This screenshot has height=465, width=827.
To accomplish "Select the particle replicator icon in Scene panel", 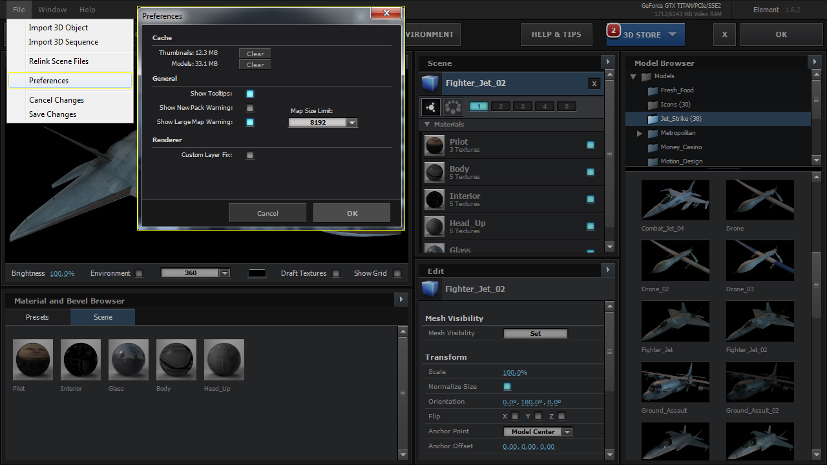I will pos(453,107).
